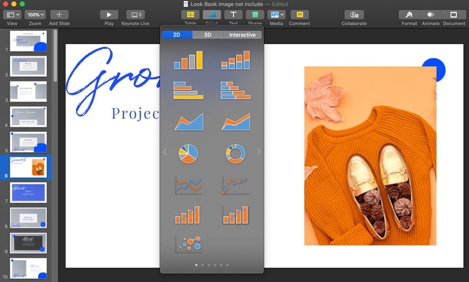Viewport: 469px width, 282px height.
Task: Switch to 2D charts tab
Action: [177, 35]
